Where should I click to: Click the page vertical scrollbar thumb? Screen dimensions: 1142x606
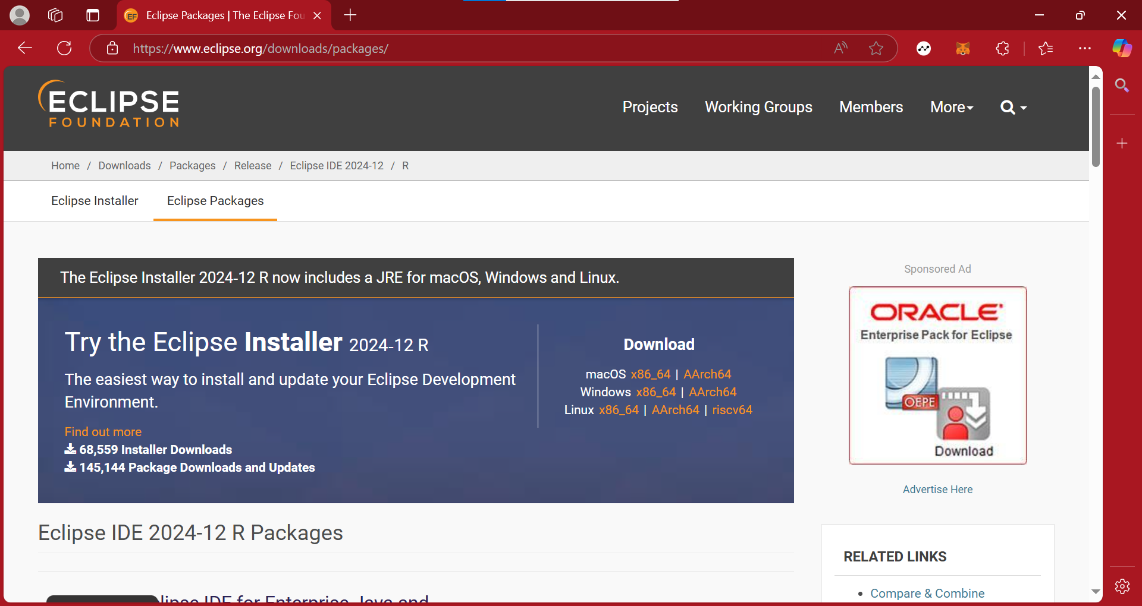1096,127
